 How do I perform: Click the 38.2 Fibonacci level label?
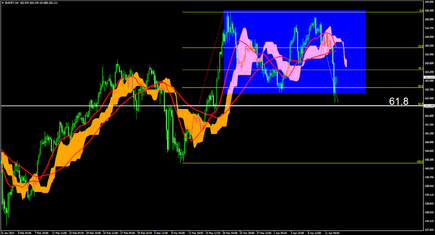[421, 68]
